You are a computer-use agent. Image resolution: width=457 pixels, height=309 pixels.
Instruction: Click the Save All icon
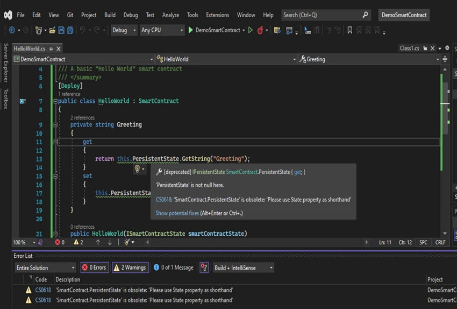[70, 30]
